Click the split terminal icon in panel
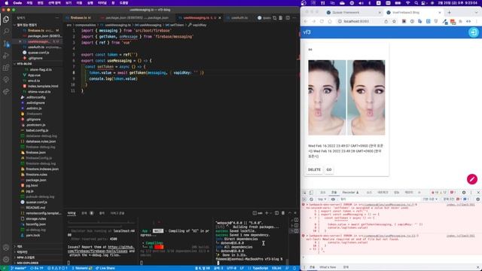Screen dimensions: 482x271 (276, 213)
